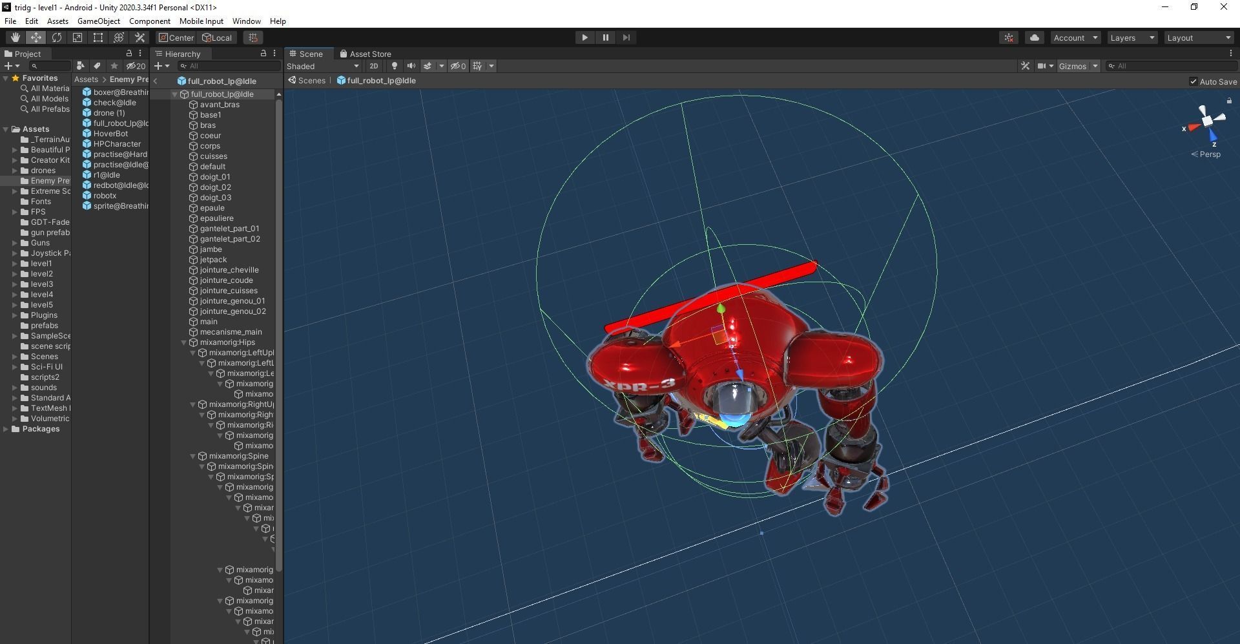Open the Gizmos dropdown
1240x644 pixels.
(1078, 66)
